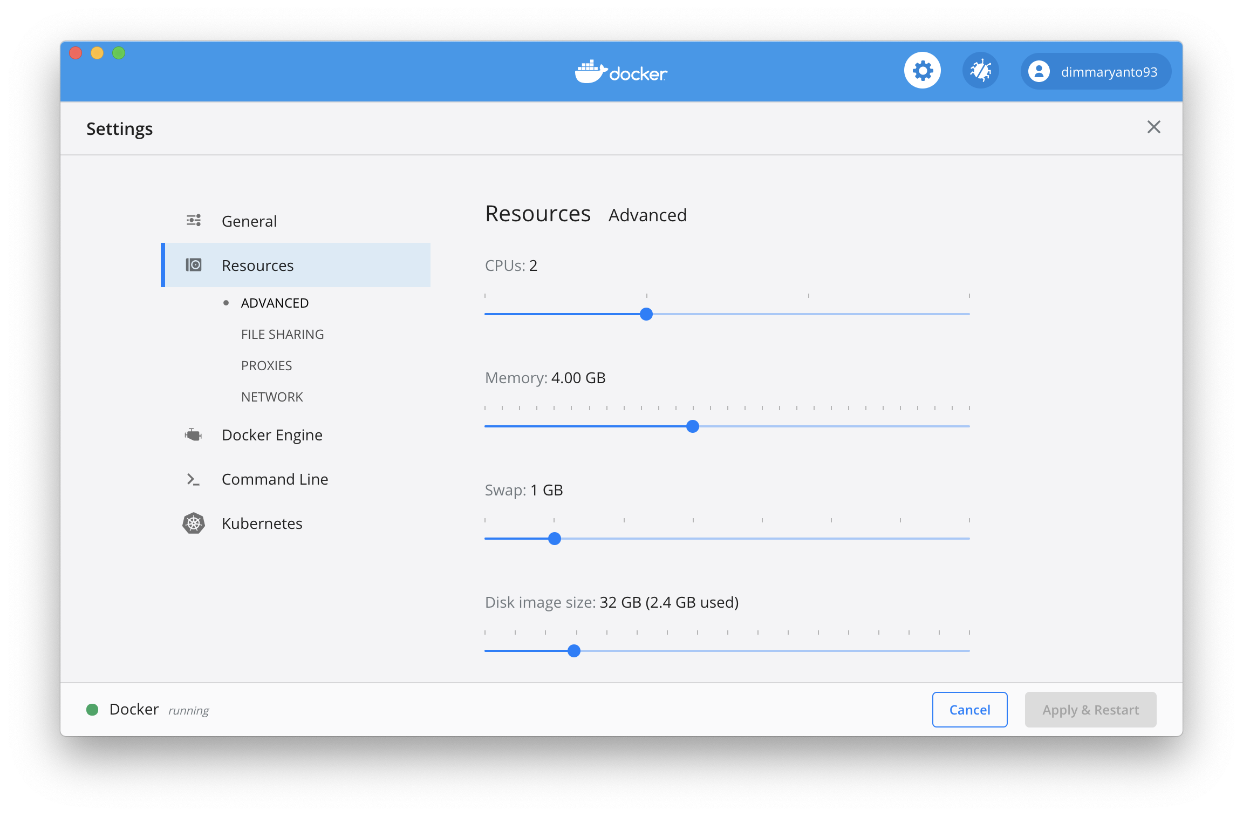This screenshot has height=816, width=1243.
Task: Click the yellow minimize window button
Action: [97, 53]
